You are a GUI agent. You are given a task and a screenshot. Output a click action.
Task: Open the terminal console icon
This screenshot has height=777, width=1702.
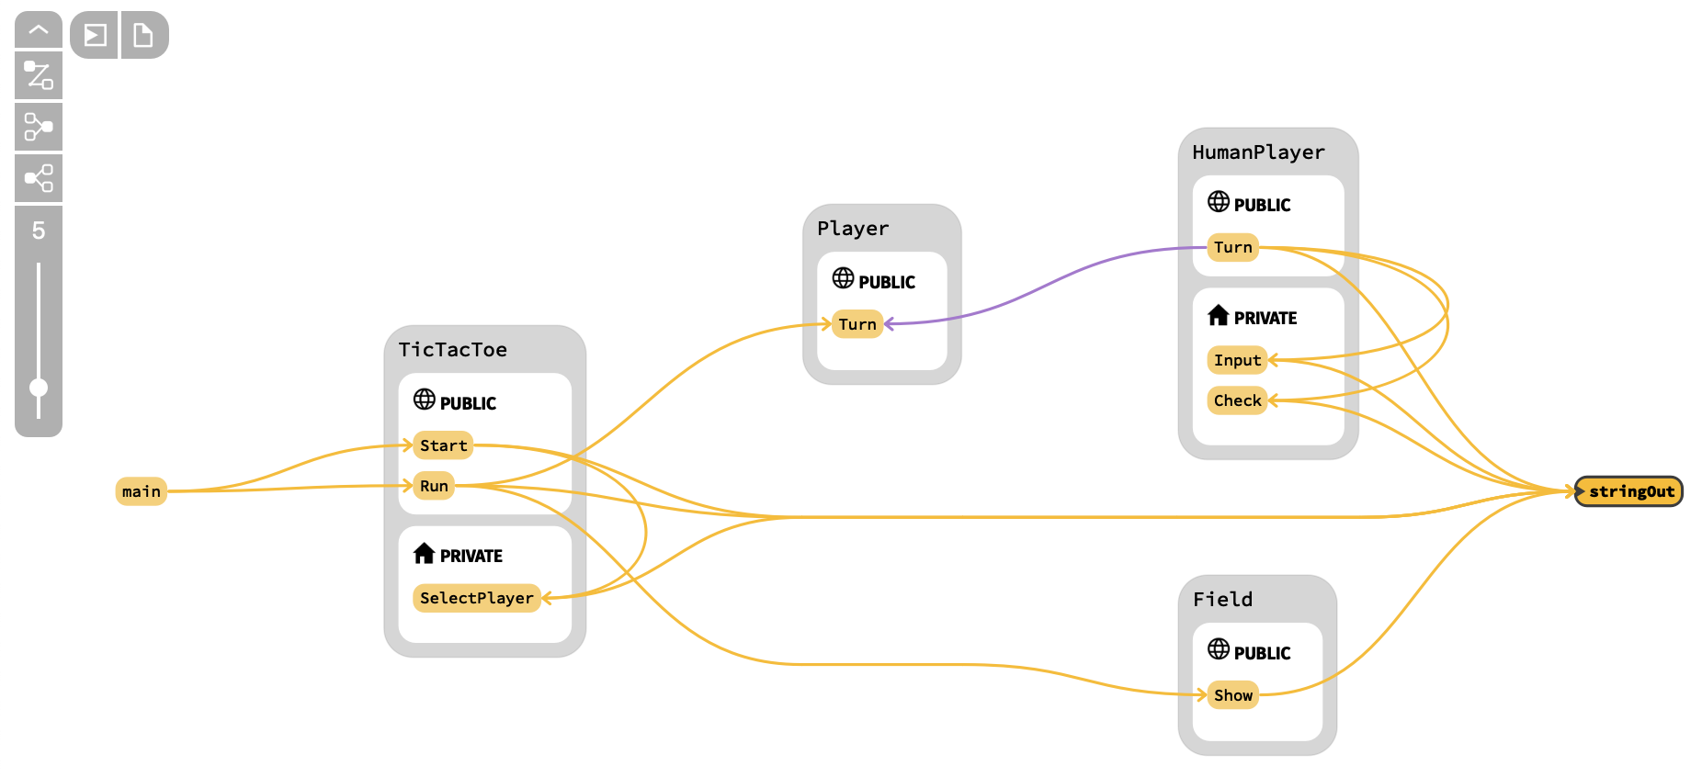point(95,35)
